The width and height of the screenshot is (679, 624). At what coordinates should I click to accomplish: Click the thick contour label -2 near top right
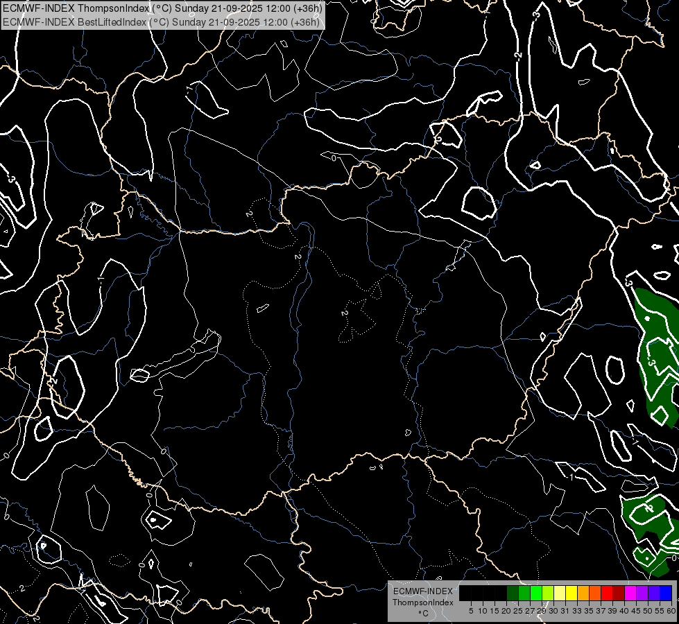(518, 54)
